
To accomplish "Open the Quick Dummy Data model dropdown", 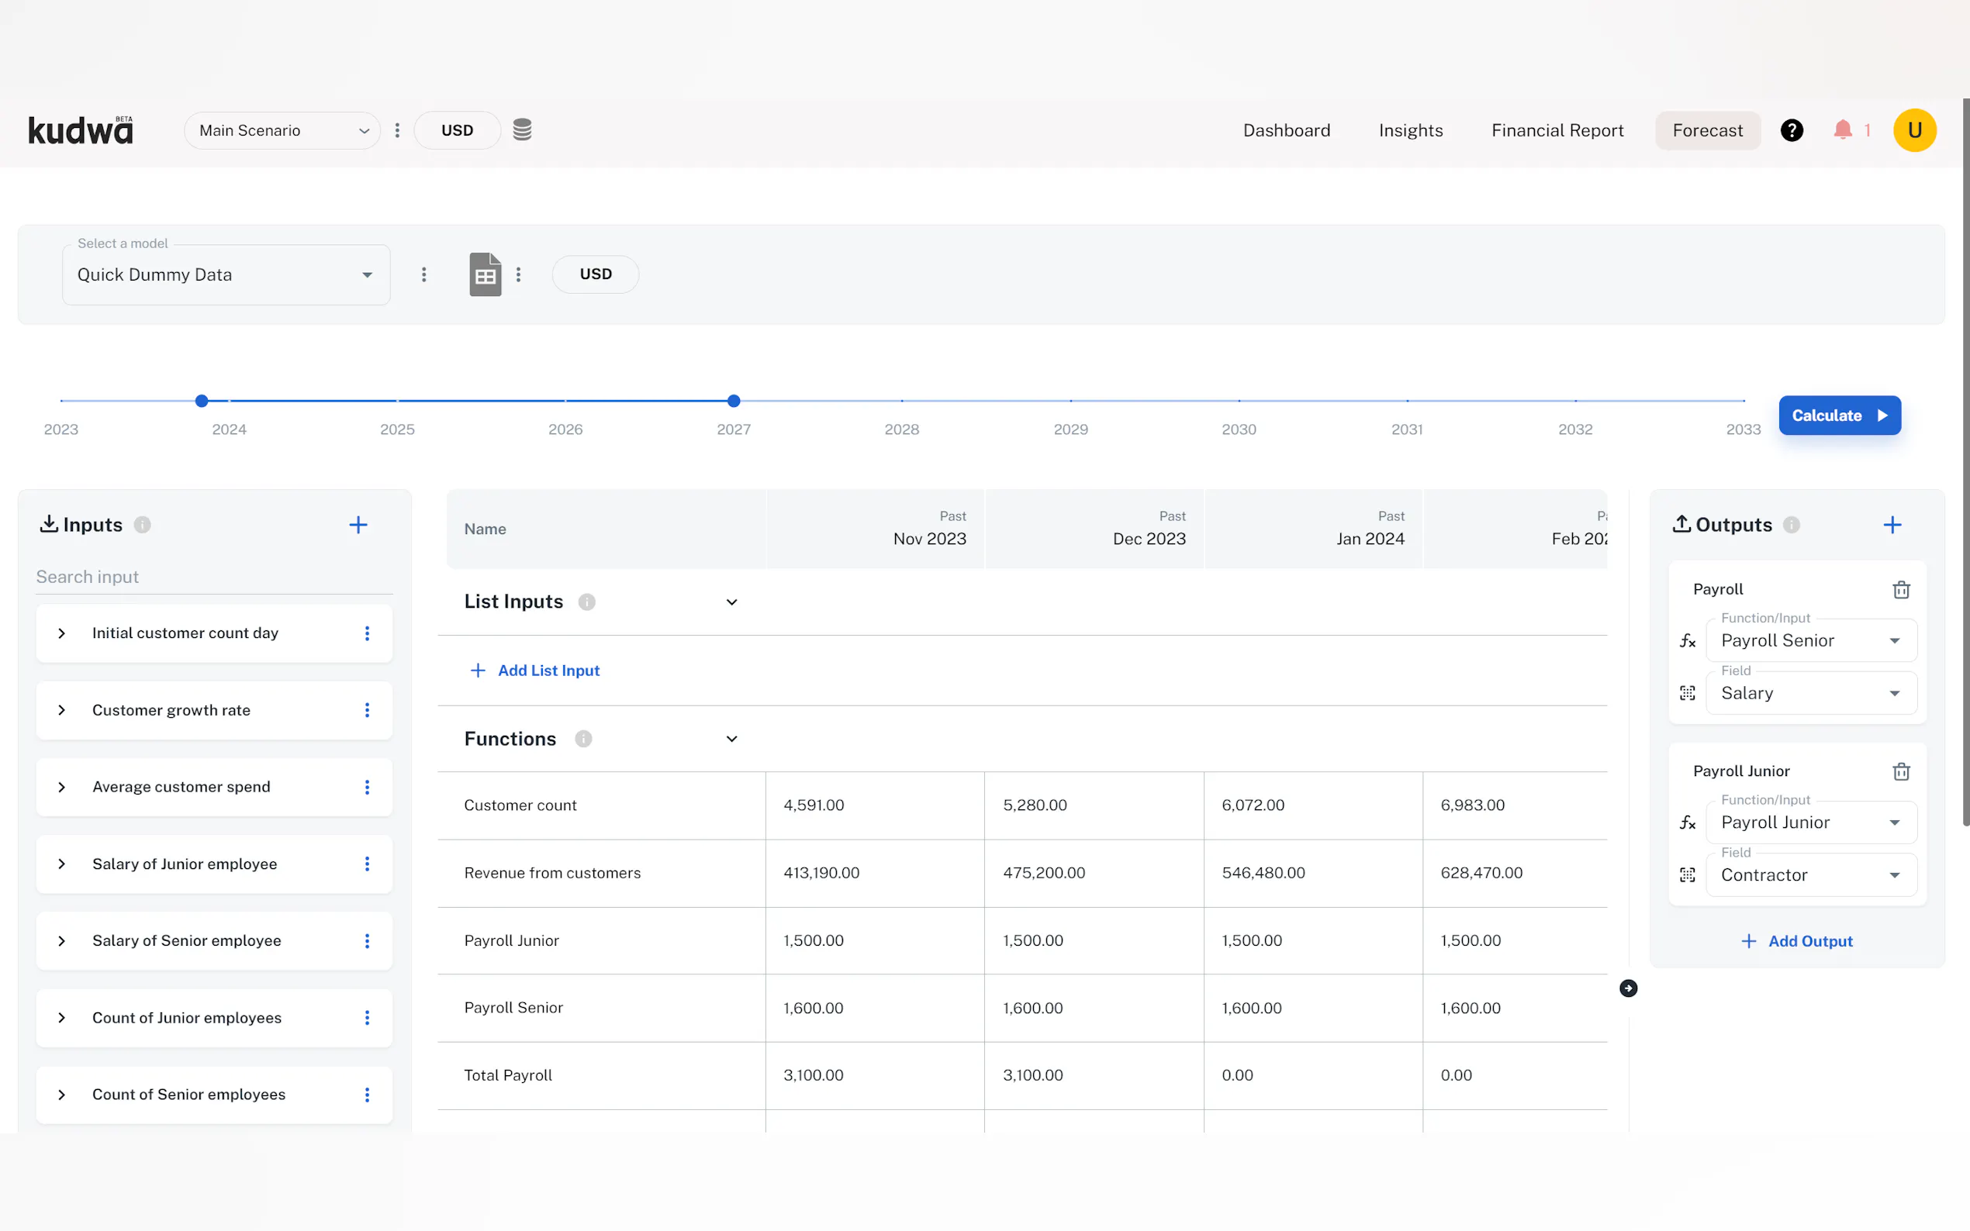I will [226, 275].
